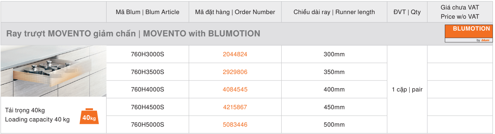
Task: Click article 760H4000S cell
Action: pos(147,89)
